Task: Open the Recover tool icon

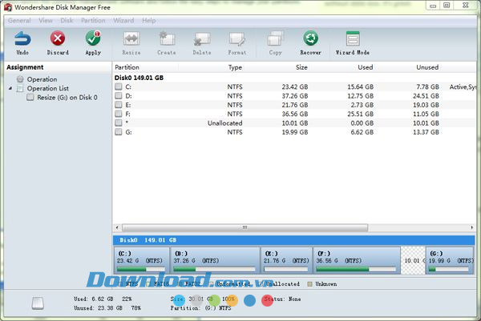Action: pyautogui.click(x=311, y=38)
